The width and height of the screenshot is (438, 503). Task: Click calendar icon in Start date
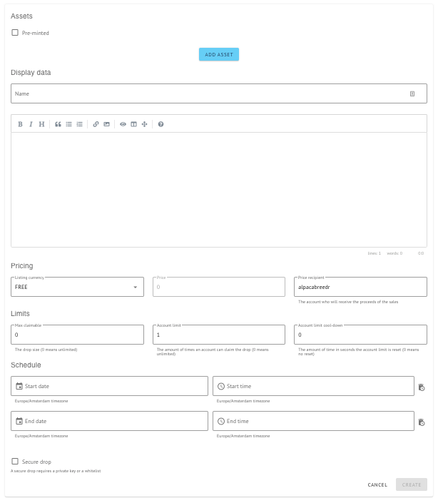pos(19,386)
